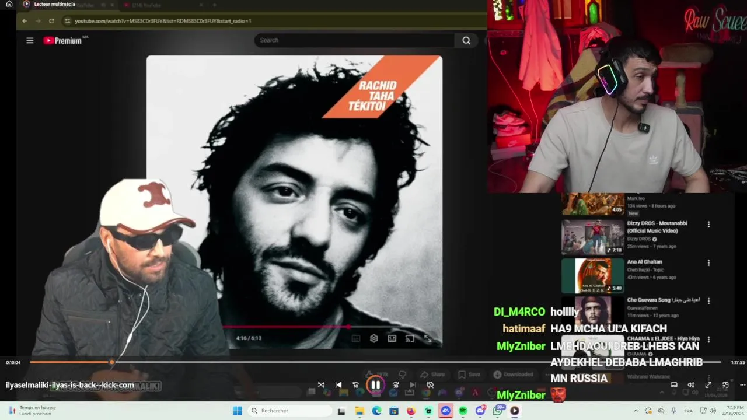
Task: Go to the next track in the media player
Action: pyautogui.click(x=413, y=385)
